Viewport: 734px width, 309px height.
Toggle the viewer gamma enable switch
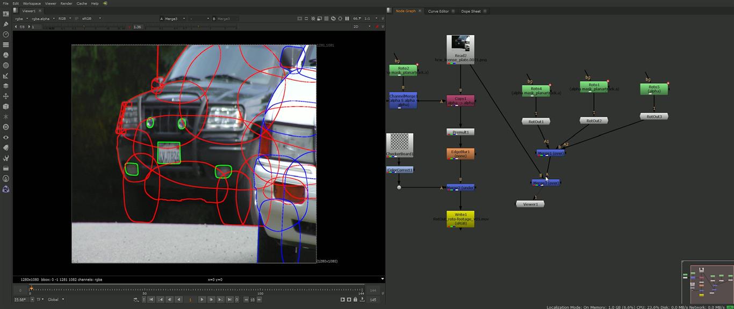[129, 26]
